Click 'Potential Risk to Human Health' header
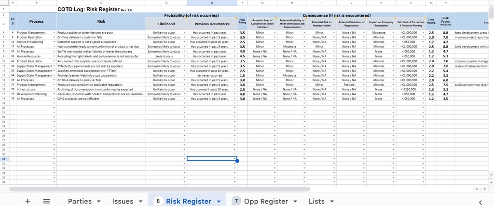494x206 pixels. click(322, 24)
